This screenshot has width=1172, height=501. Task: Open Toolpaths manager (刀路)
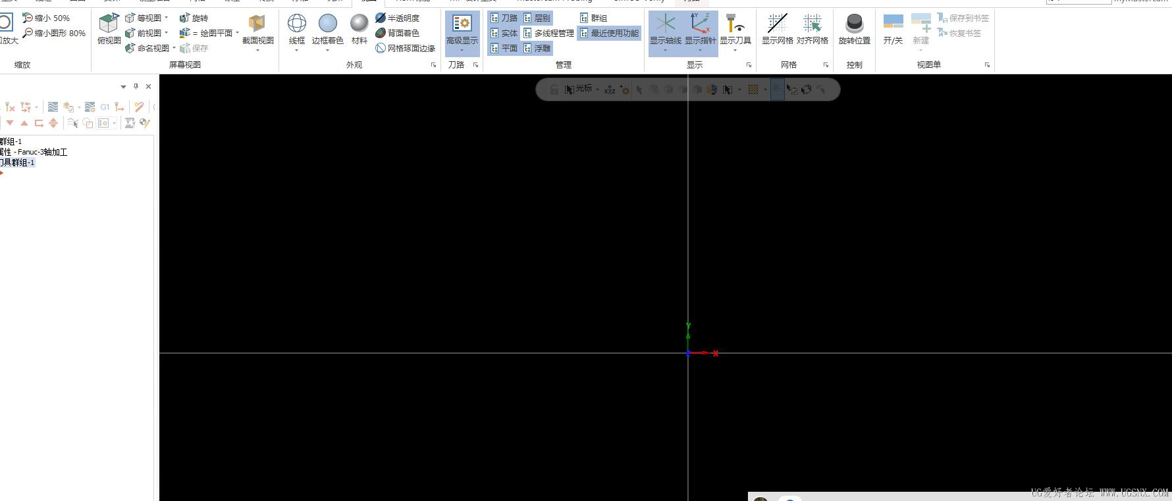tap(504, 18)
